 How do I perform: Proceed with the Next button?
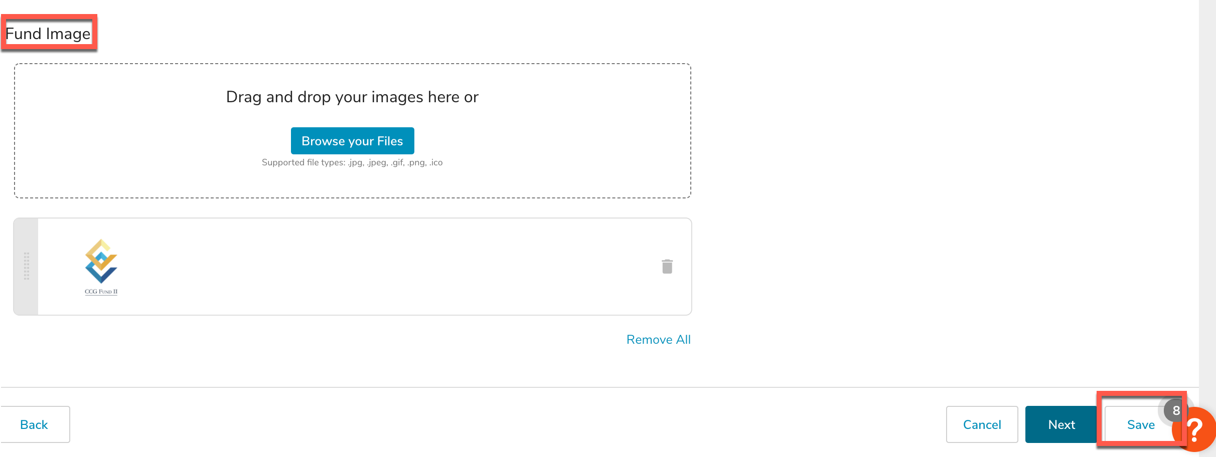pos(1061,424)
